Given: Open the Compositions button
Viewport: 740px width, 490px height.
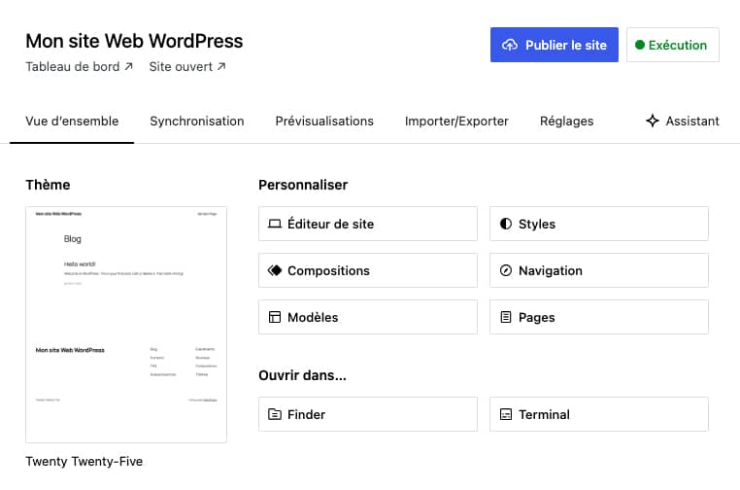Looking at the screenshot, I should pyautogui.click(x=368, y=270).
